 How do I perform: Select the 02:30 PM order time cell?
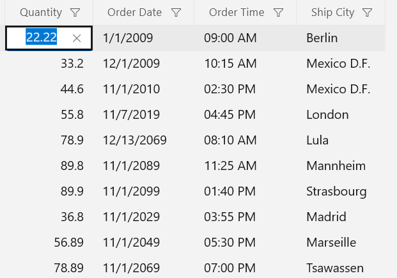point(230,89)
